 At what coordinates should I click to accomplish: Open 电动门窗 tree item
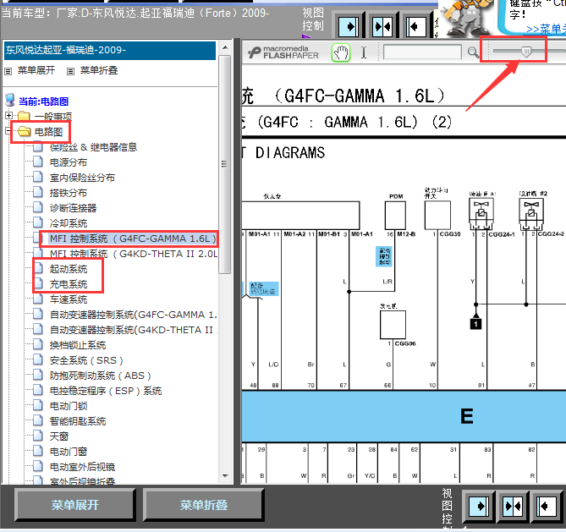pyautogui.click(x=69, y=451)
